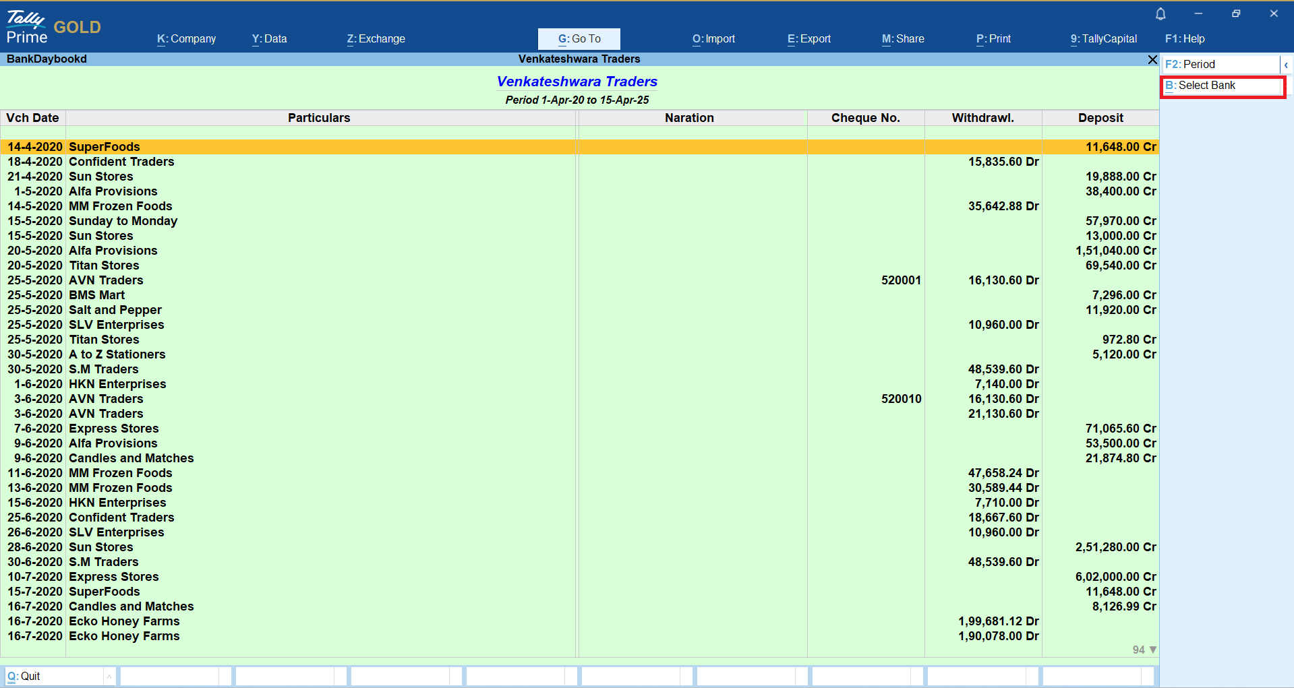The image size is (1294, 688).
Task: Open the Company menu
Action: (186, 39)
